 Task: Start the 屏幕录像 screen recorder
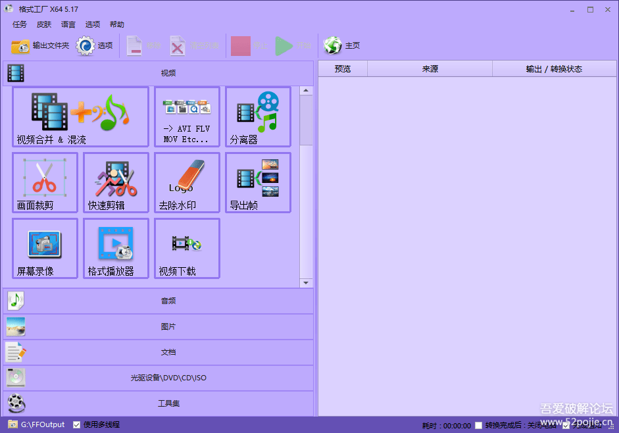[45, 248]
